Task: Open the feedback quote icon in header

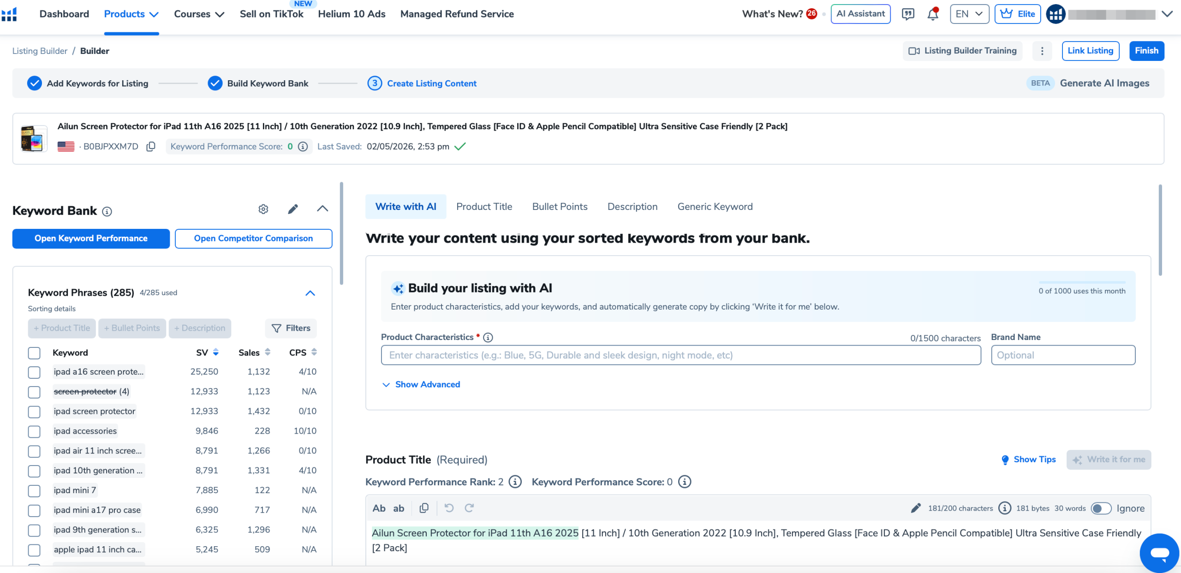Action: tap(907, 14)
